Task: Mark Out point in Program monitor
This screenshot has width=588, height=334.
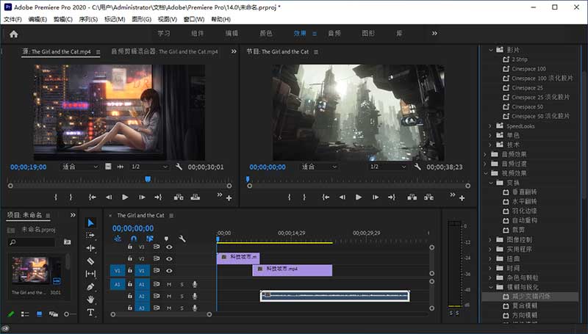Action: (304, 197)
